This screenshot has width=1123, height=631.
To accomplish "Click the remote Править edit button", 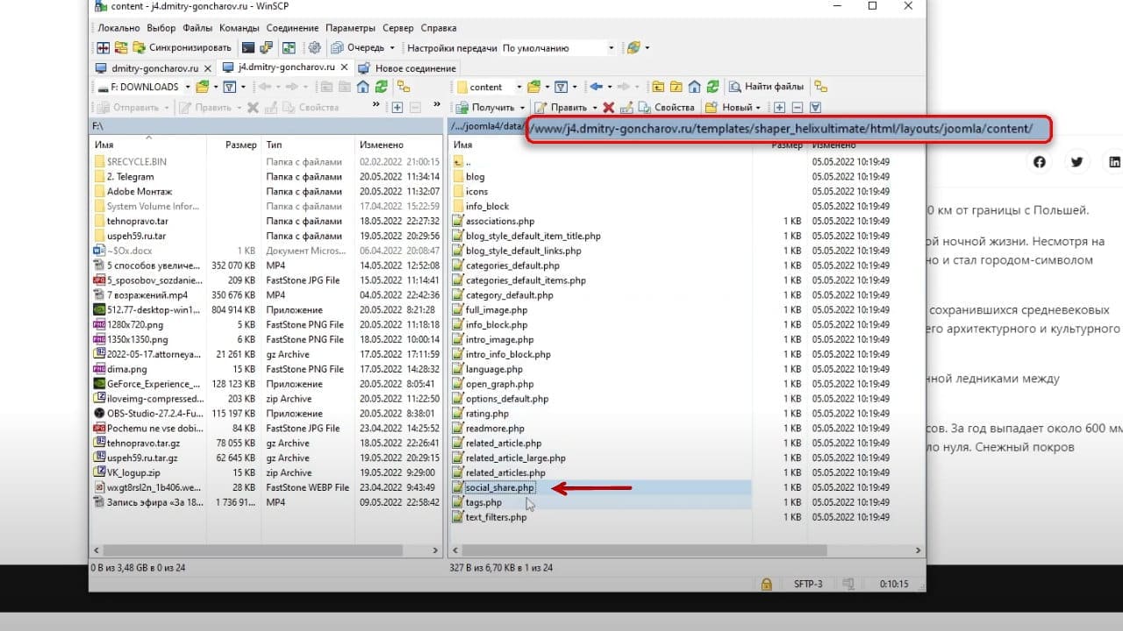I will 561,107.
